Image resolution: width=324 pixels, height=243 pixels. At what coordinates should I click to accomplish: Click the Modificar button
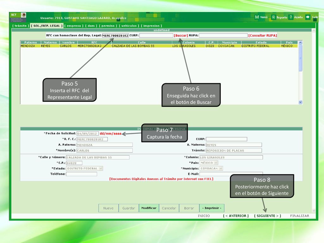149,208
